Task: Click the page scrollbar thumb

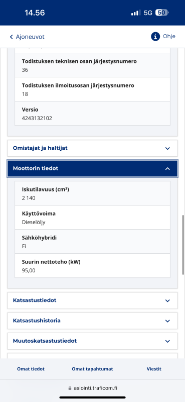Action: [x=183, y=245]
